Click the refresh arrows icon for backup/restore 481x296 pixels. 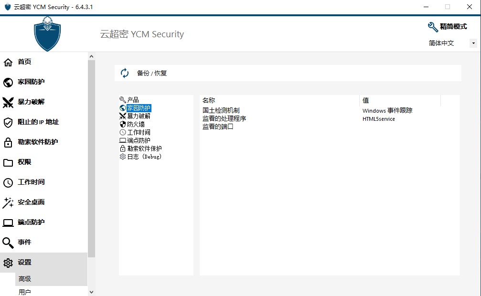[x=125, y=73]
